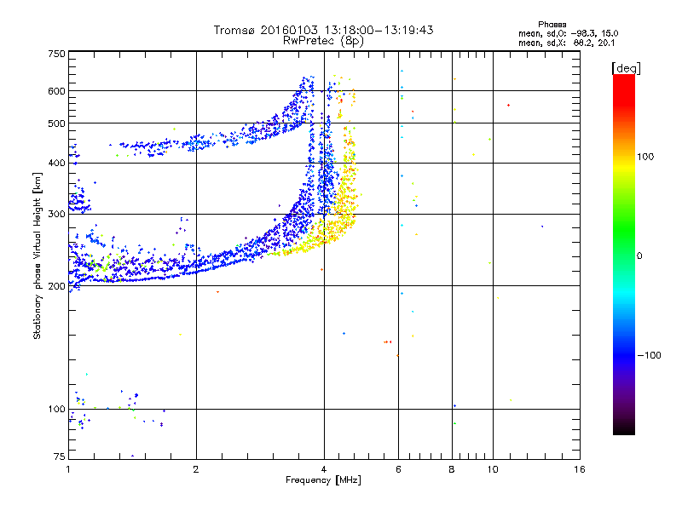Click the '[deg]' colorbar unit label
682x511 pixels.
[x=626, y=68]
